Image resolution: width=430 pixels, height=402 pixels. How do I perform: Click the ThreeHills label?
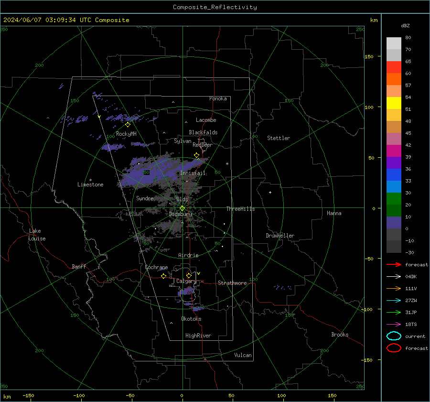[240, 209]
